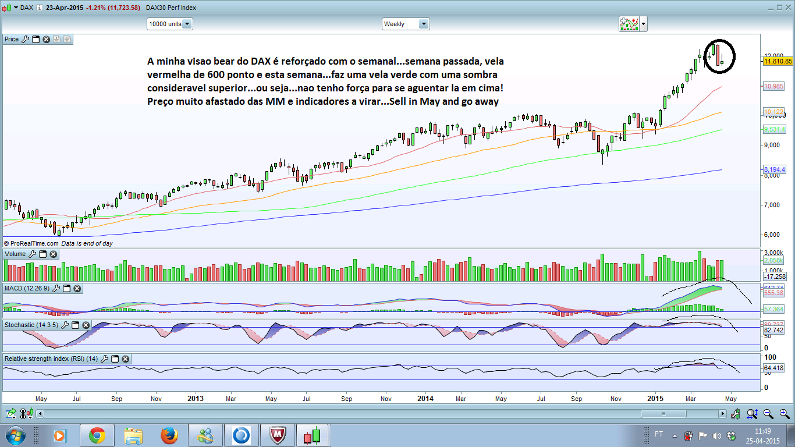Open Volume indicator settings wrench
The width and height of the screenshot is (795, 447).
32,254
